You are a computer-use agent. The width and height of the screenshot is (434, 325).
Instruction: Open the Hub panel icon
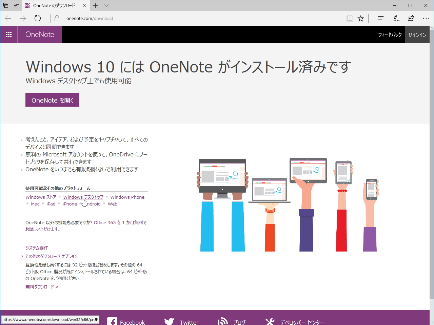381,18
